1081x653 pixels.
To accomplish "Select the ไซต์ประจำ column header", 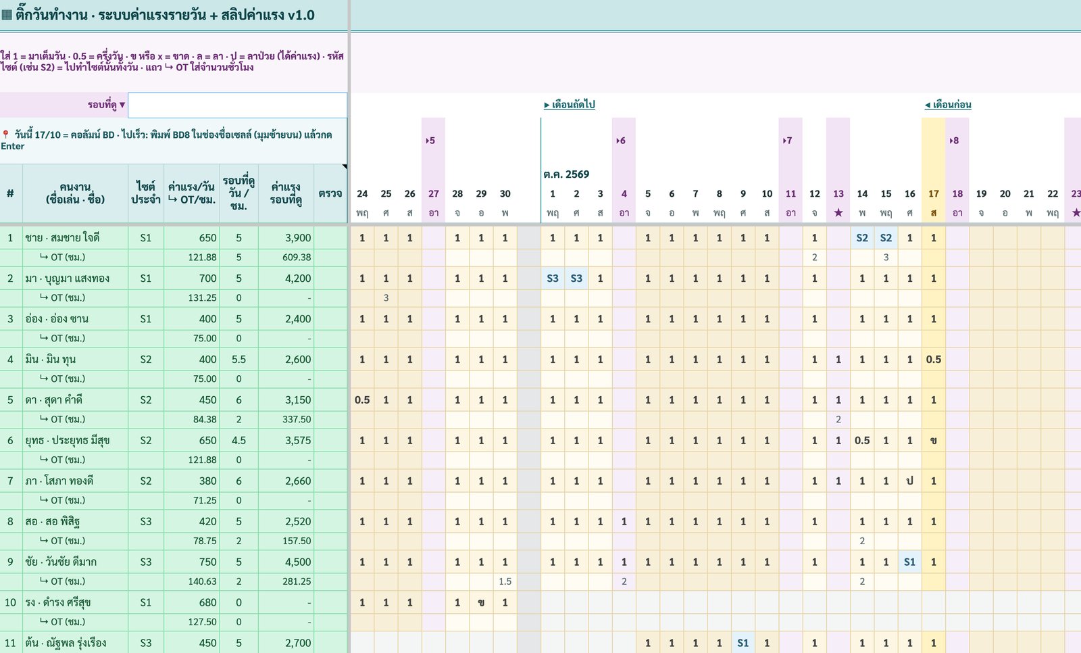I will (x=146, y=193).
